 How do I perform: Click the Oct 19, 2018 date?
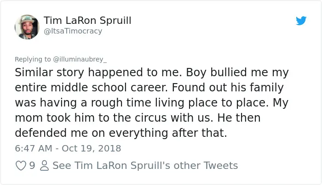(x=92, y=148)
